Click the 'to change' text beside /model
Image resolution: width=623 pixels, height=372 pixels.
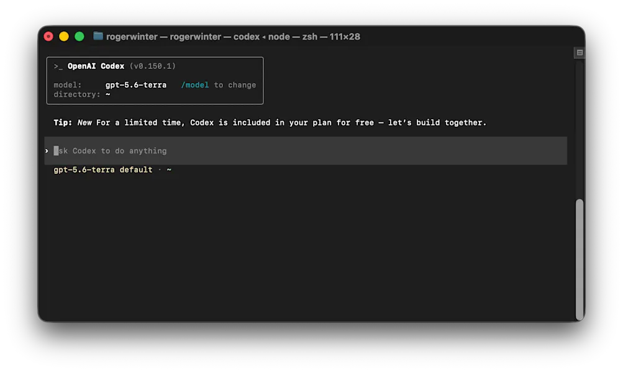tap(235, 85)
